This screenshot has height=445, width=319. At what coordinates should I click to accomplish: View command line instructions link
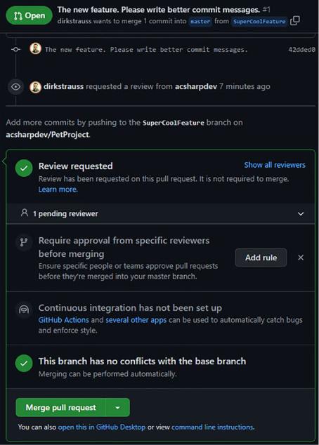[x=213, y=427]
